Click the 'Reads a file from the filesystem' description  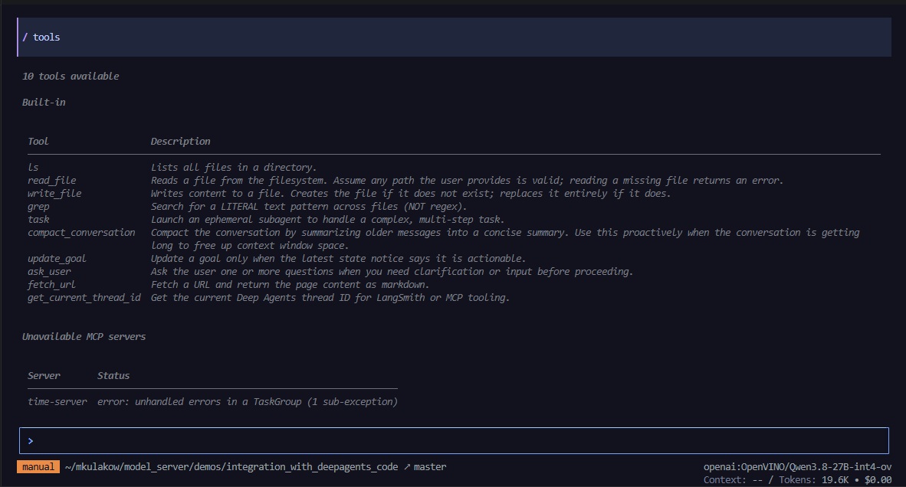(467, 181)
